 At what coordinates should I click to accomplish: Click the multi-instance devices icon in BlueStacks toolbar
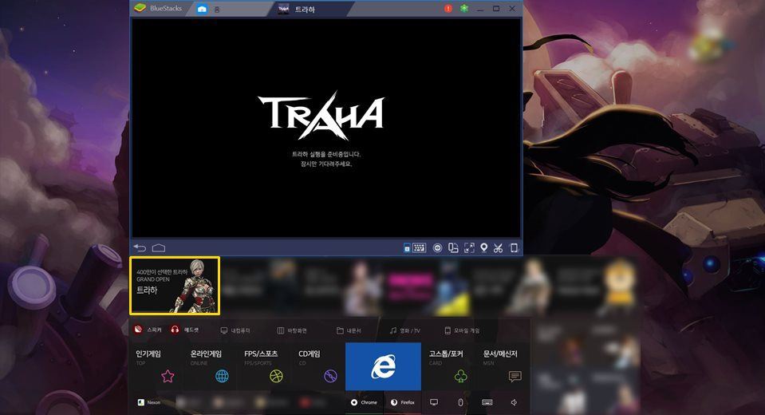453,248
